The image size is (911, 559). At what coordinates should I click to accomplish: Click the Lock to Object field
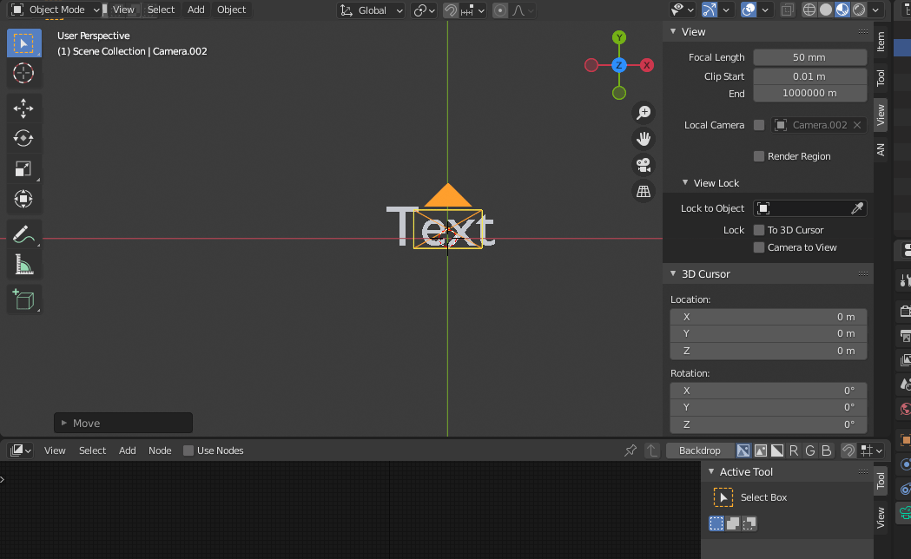[810, 208]
